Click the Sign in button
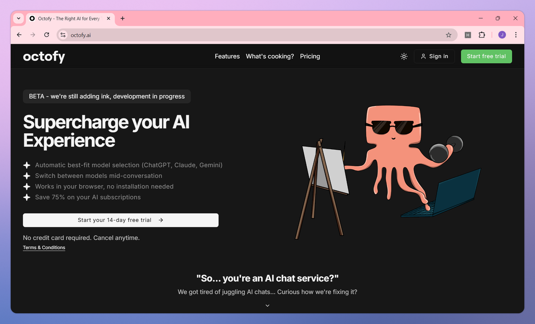The image size is (535, 324). click(434, 56)
